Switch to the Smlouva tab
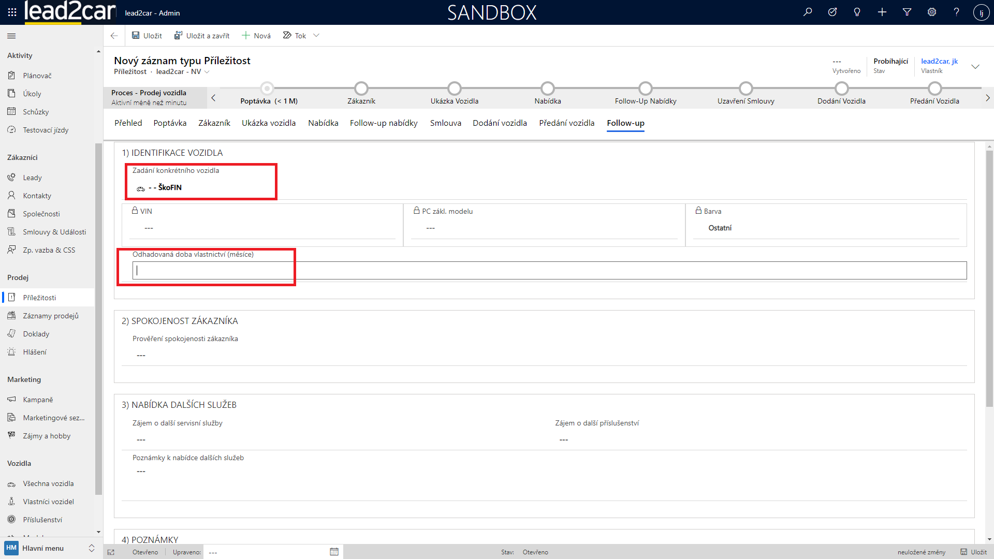The width and height of the screenshot is (994, 559). pos(445,123)
